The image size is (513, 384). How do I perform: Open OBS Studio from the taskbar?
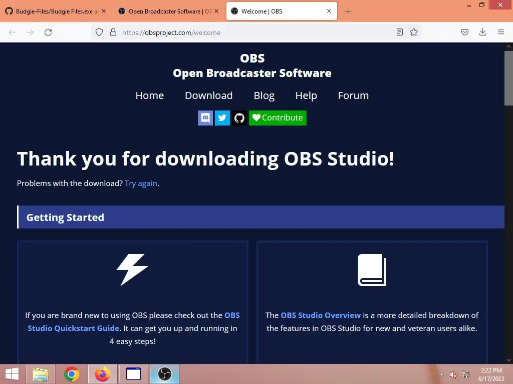(164, 374)
